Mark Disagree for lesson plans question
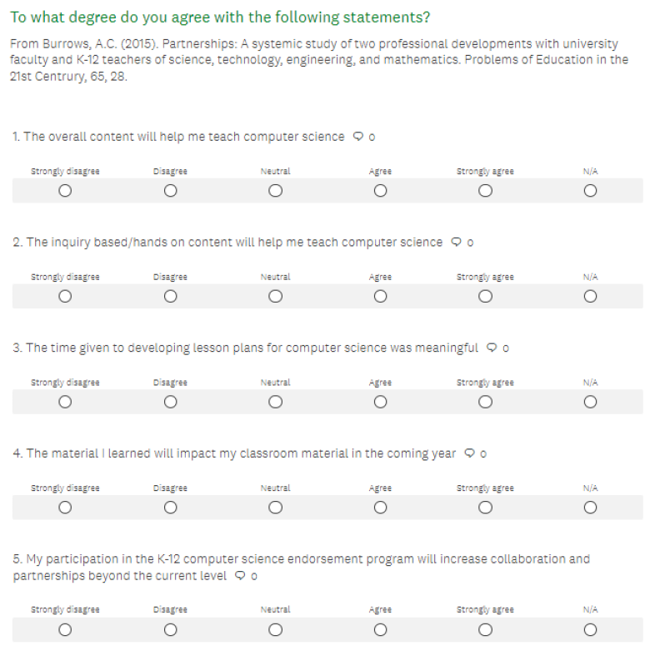 (x=170, y=402)
